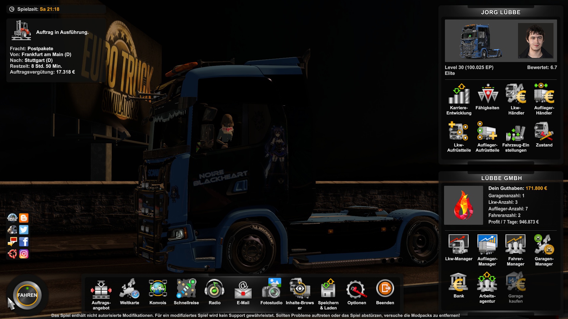568x319 pixels.
Task: Open the Arbeitsagentur recruitment agency
Action: [x=488, y=288]
